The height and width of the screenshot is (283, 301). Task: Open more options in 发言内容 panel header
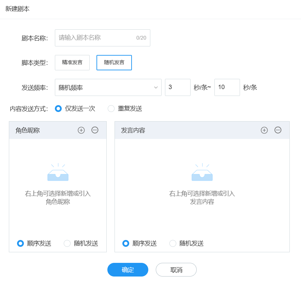point(278,130)
